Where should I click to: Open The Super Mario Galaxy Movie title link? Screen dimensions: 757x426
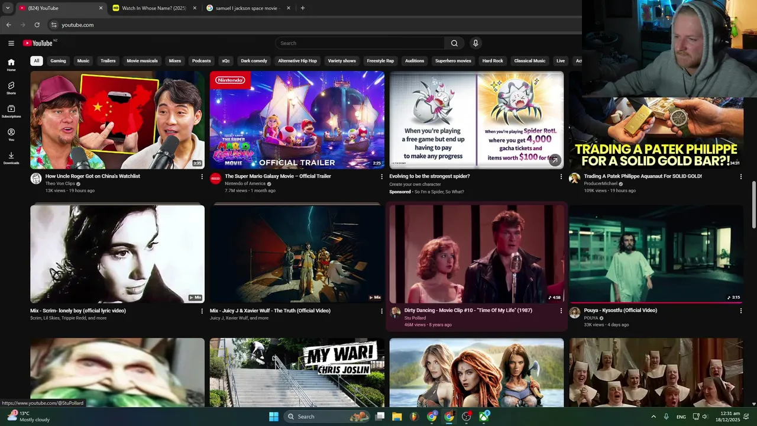(278, 176)
